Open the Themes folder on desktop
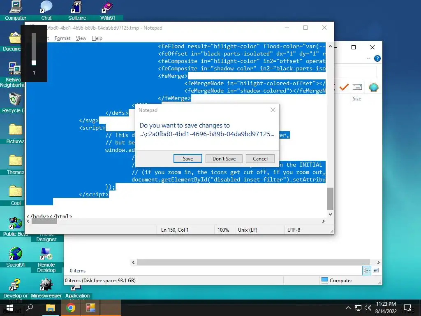The height and width of the screenshot is (316, 421). coord(15,165)
